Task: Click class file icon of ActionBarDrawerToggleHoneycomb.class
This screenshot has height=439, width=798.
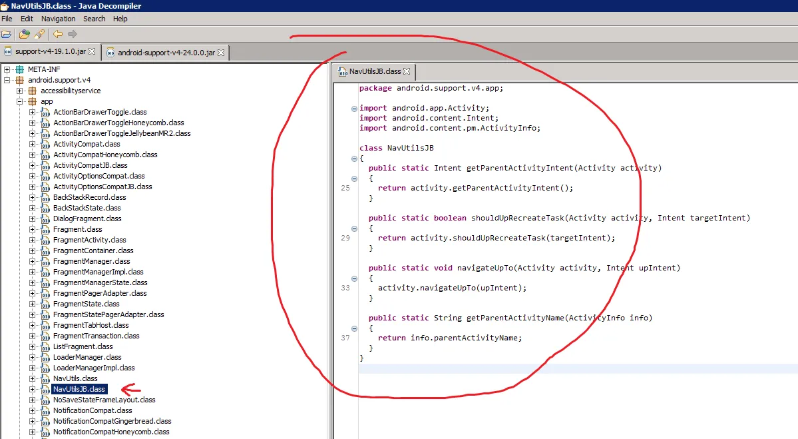Action: point(45,123)
